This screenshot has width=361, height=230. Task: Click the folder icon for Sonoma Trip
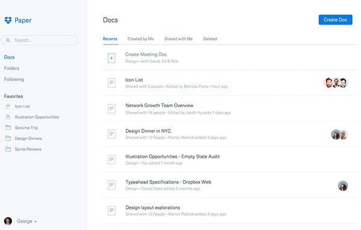(8, 128)
